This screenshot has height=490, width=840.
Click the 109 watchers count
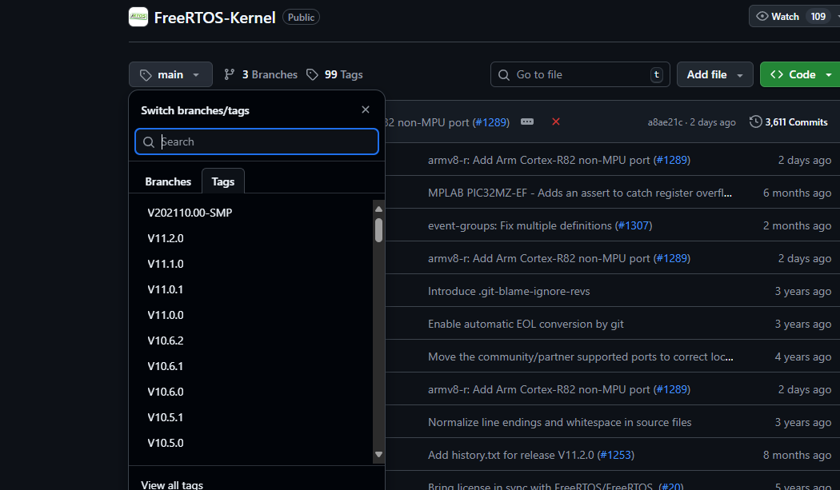(818, 17)
